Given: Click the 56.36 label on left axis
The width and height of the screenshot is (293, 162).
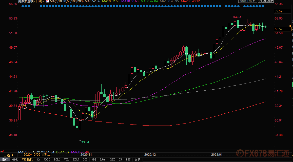Looking at the screenshot, I should [x=13, y=4].
